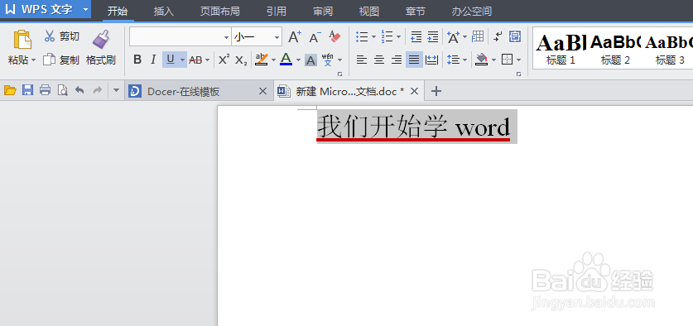Click the save floppy disk icon

point(28,91)
